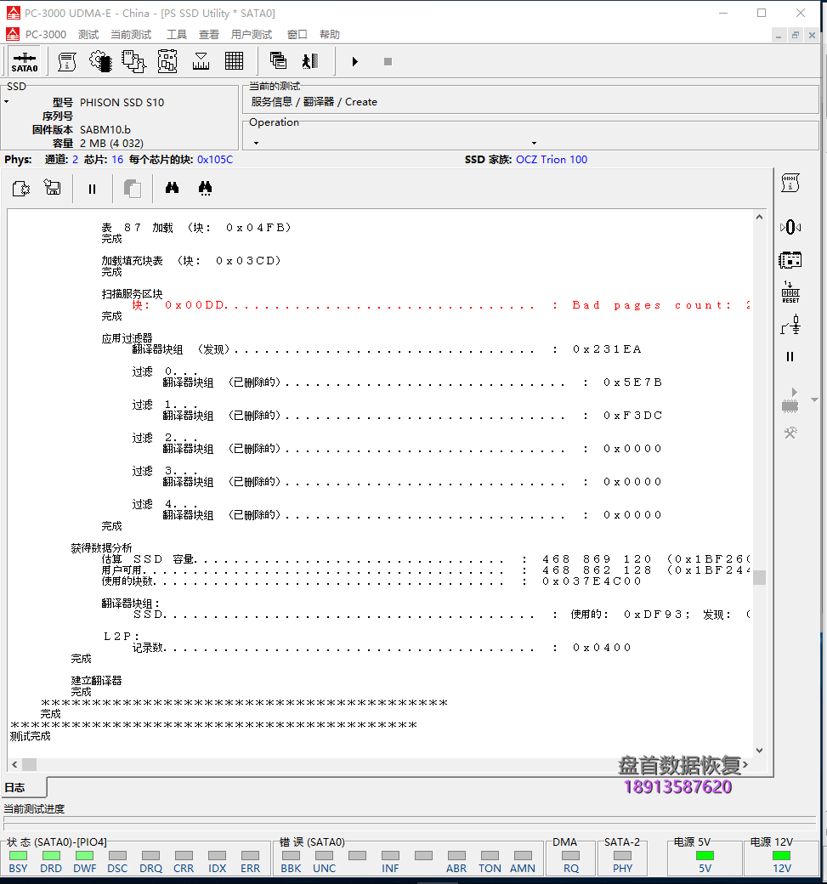Open the 测试 menu
This screenshot has width=827, height=884.
[88, 34]
